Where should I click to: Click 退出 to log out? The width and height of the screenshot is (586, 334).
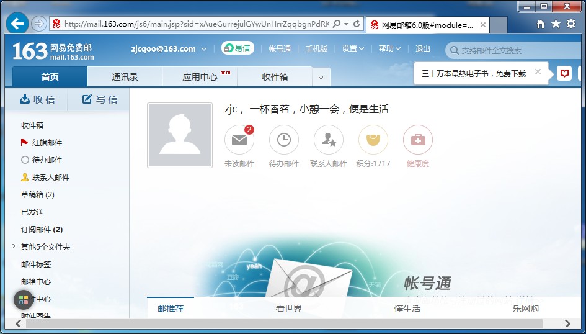pyautogui.click(x=423, y=48)
